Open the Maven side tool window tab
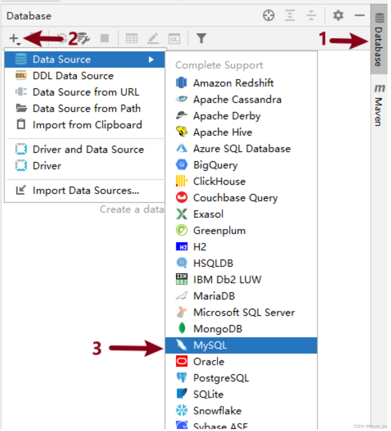Image resolution: width=391 pixels, height=431 pixels. (x=378, y=105)
